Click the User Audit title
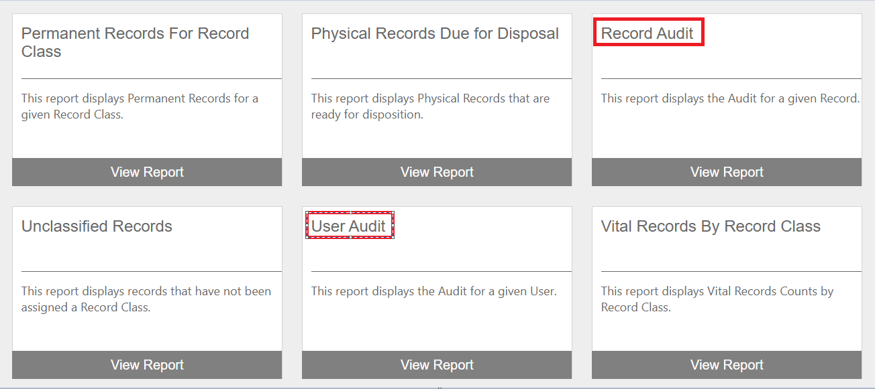 click(349, 226)
